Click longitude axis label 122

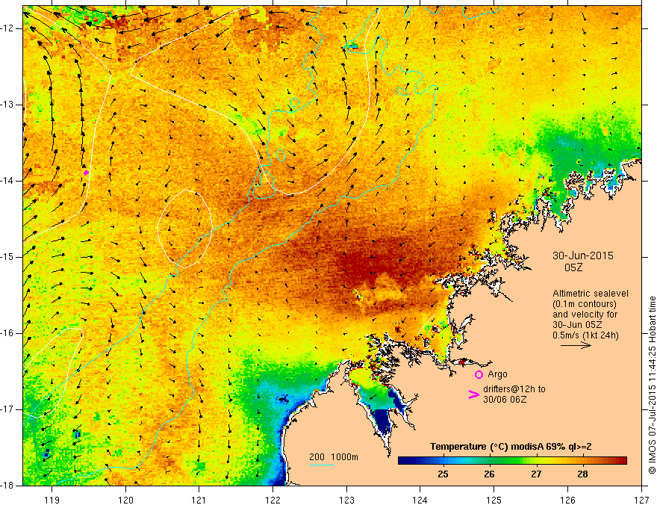coord(273,500)
